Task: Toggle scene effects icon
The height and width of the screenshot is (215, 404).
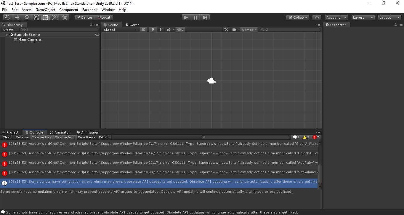Action: pyautogui.click(x=168, y=30)
